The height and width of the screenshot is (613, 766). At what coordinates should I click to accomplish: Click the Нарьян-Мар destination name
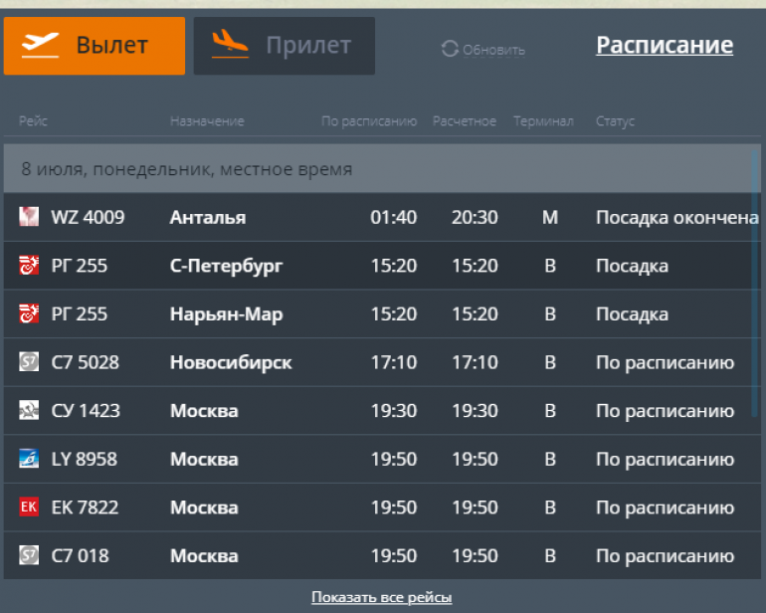coord(226,314)
